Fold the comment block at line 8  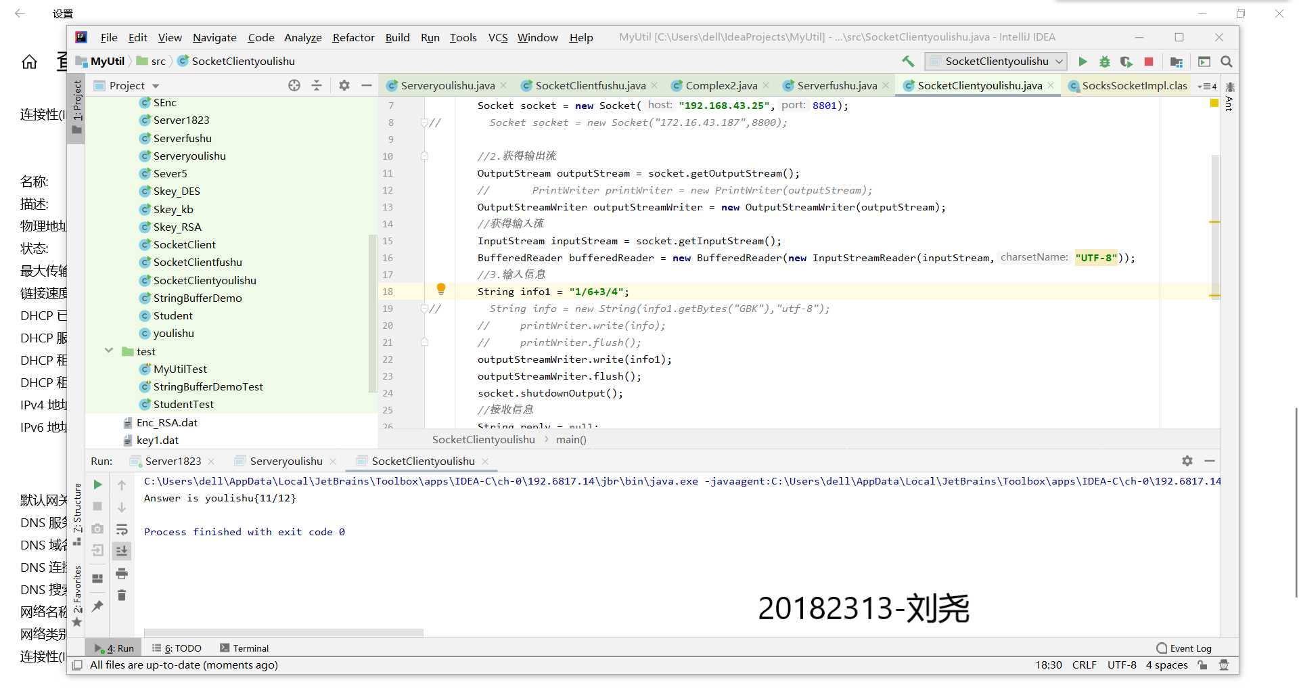coord(424,122)
